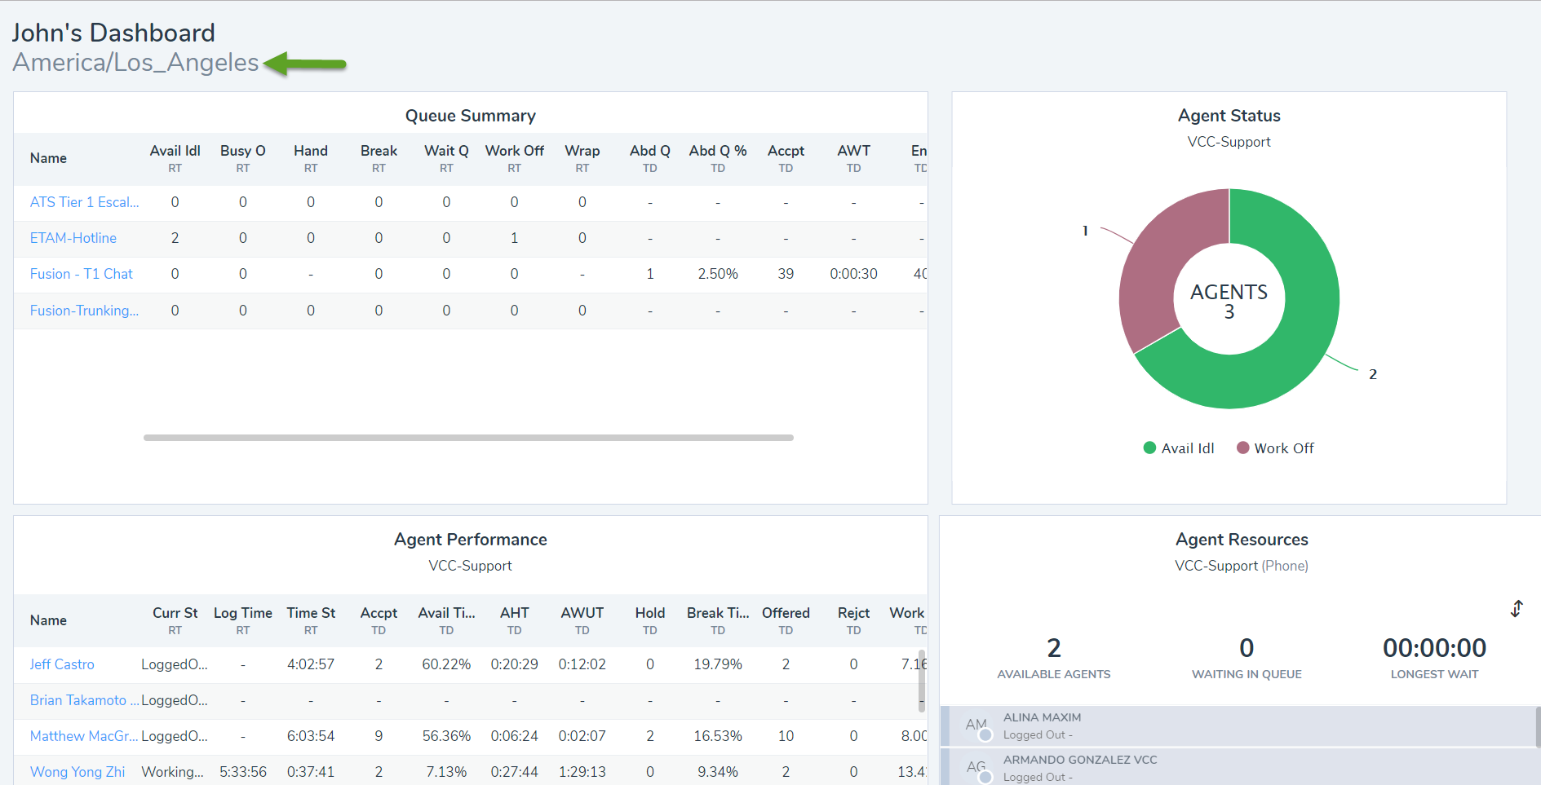Click the Agent Performance vertical scrollbar
Viewport: 1541px width, 785px height.
[922, 681]
